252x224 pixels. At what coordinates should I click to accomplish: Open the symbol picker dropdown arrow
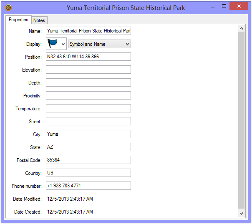pyautogui.click(x=63, y=44)
